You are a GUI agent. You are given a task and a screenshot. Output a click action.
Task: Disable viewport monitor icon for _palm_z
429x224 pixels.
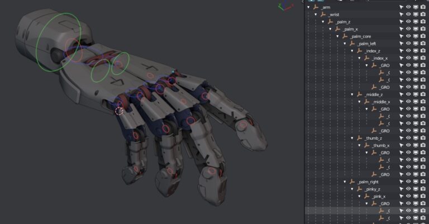point(416,22)
